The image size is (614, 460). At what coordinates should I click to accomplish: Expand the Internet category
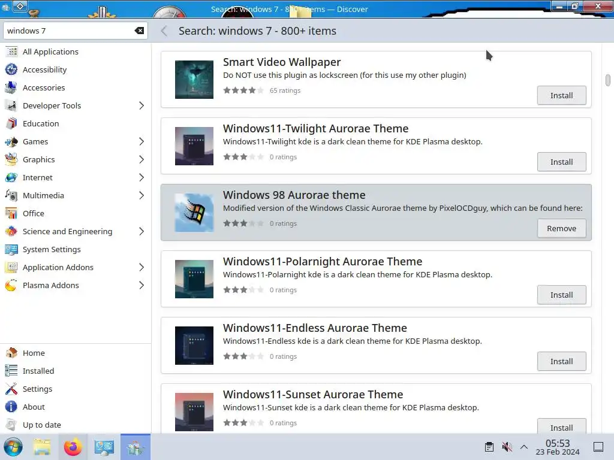(142, 177)
